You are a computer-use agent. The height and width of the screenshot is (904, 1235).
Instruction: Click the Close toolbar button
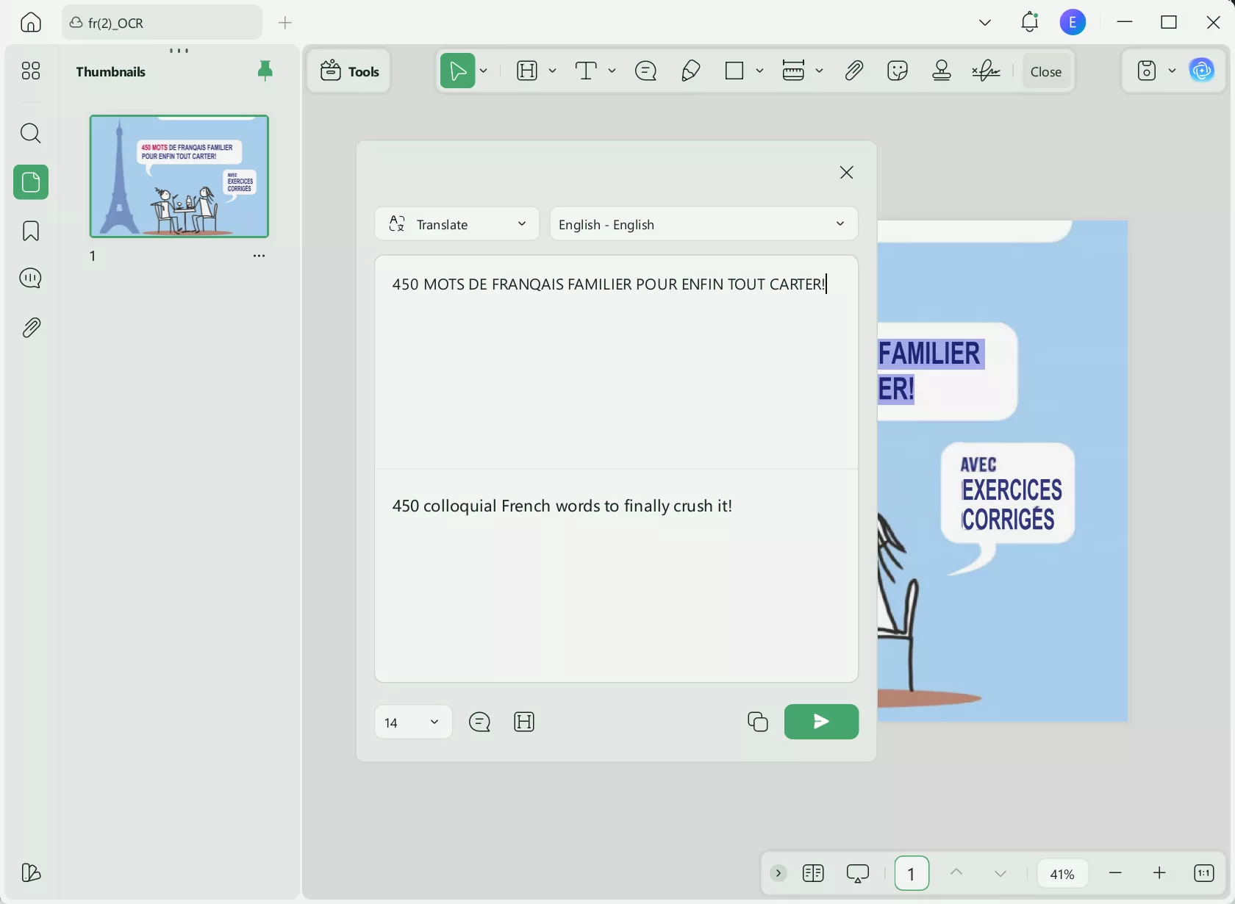tap(1045, 71)
